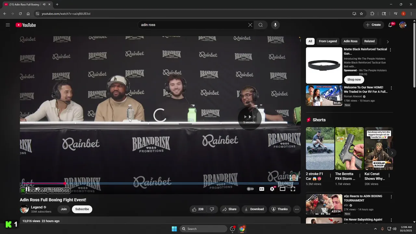
Task: Share the video
Action: [x=229, y=209]
